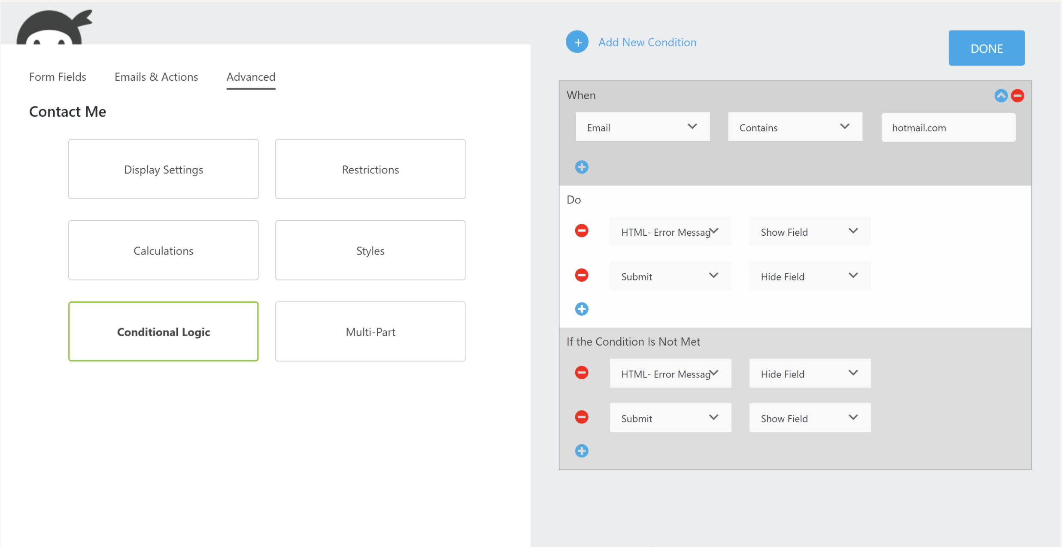
Task: Add action under If the Condition Is Not Met
Action: point(582,451)
